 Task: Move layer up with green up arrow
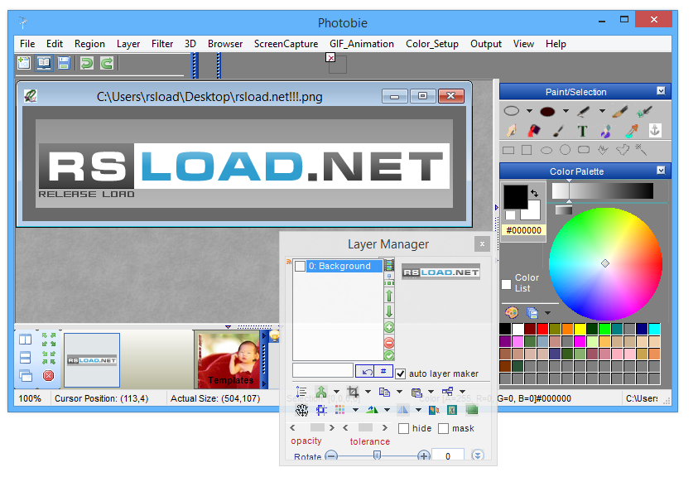click(x=389, y=296)
